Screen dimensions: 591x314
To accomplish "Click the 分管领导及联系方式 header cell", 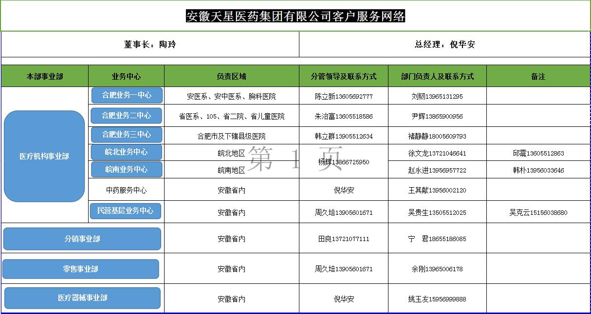I will pyautogui.click(x=344, y=76).
